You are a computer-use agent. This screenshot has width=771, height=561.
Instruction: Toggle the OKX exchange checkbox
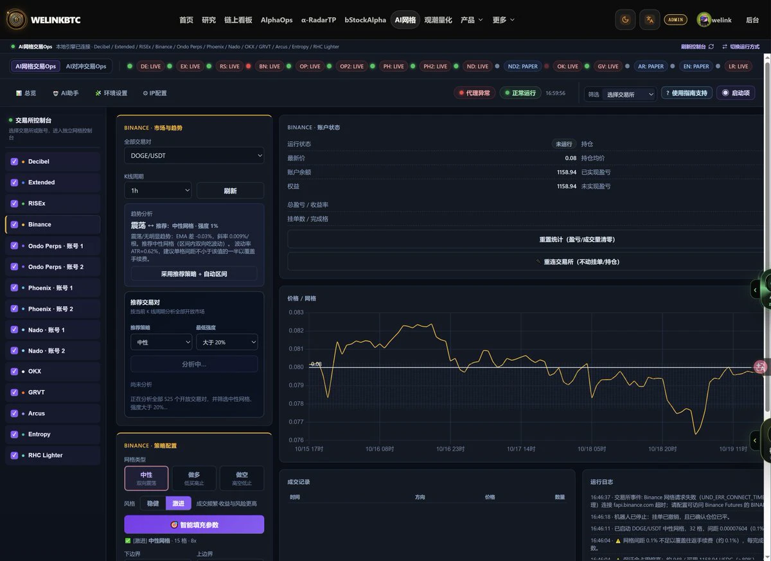pyautogui.click(x=14, y=372)
